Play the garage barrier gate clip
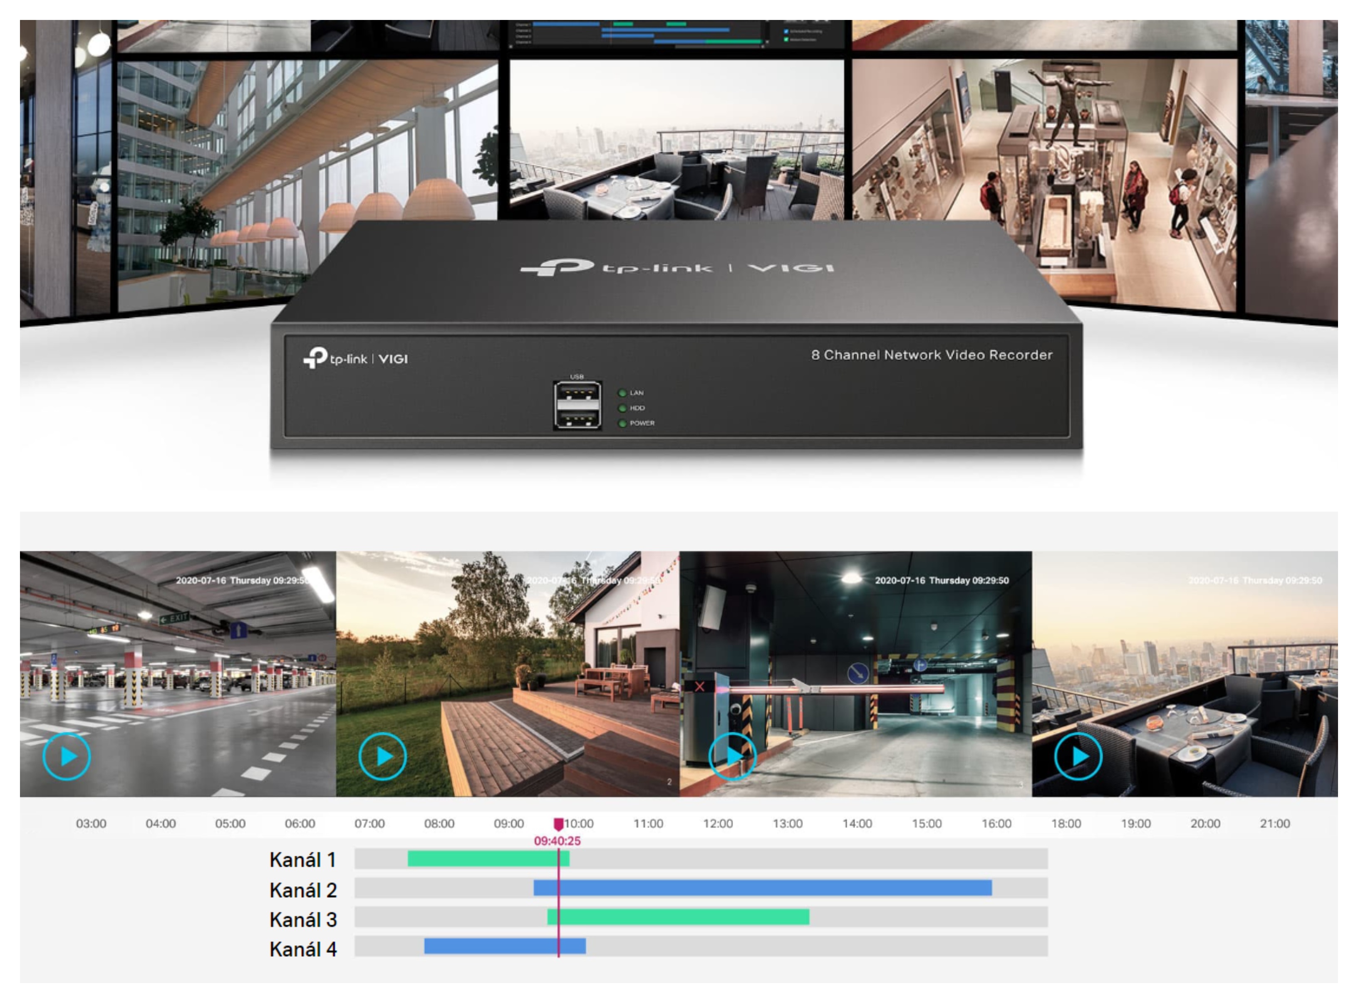Image resolution: width=1358 pixels, height=1003 pixels. 732,757
